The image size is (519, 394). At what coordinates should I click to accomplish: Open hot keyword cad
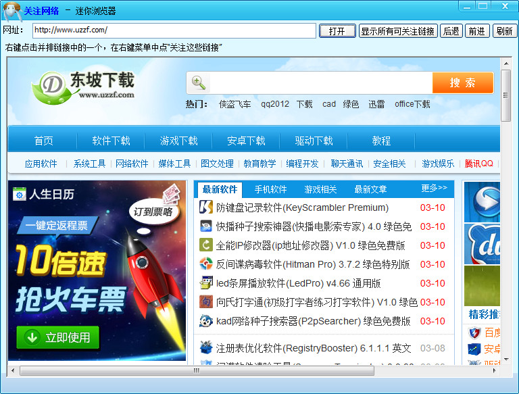pyautogui.click(x=329, y=104)
